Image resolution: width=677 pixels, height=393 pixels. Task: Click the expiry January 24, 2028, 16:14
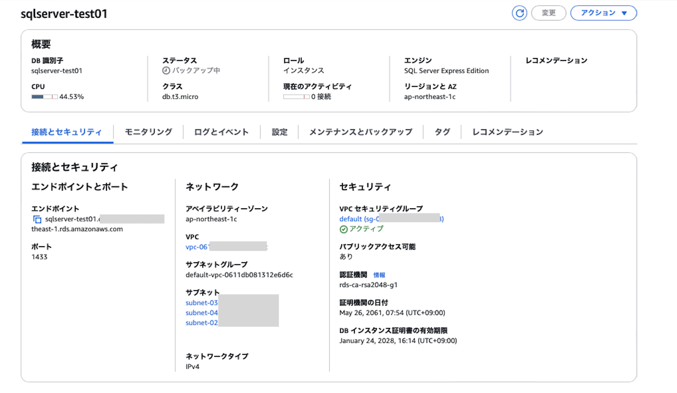coord(398,341)
